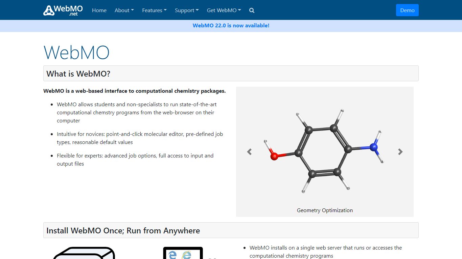Click the Geometry Optimization caption
This screenshot has height=259, width=462.
325,210
